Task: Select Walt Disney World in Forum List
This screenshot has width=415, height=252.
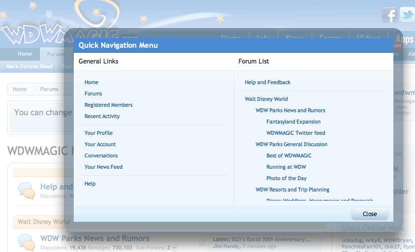Action: point(266,99)
